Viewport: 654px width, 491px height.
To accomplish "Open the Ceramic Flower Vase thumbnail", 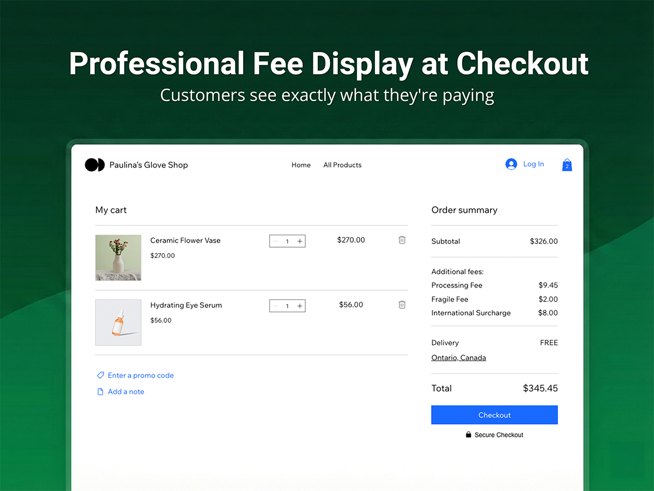I will 118,258.
